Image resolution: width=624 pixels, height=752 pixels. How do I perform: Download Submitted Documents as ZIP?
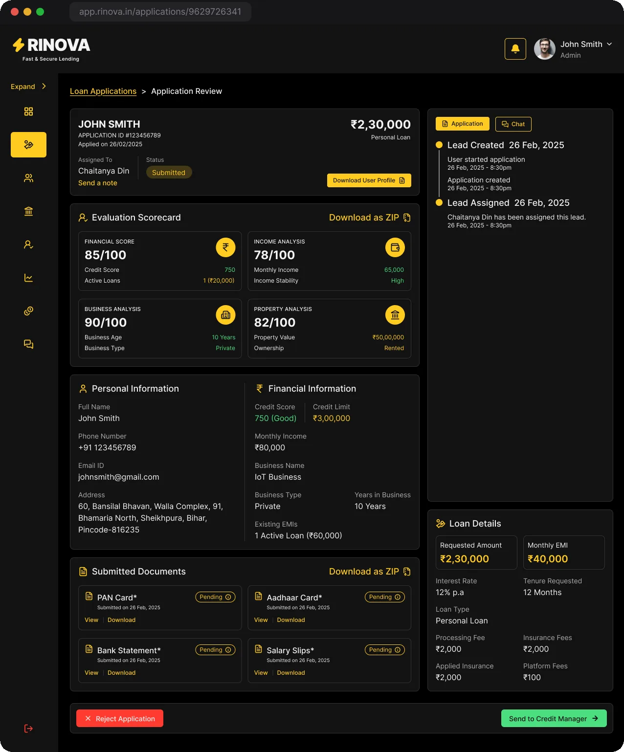point(370,572)
